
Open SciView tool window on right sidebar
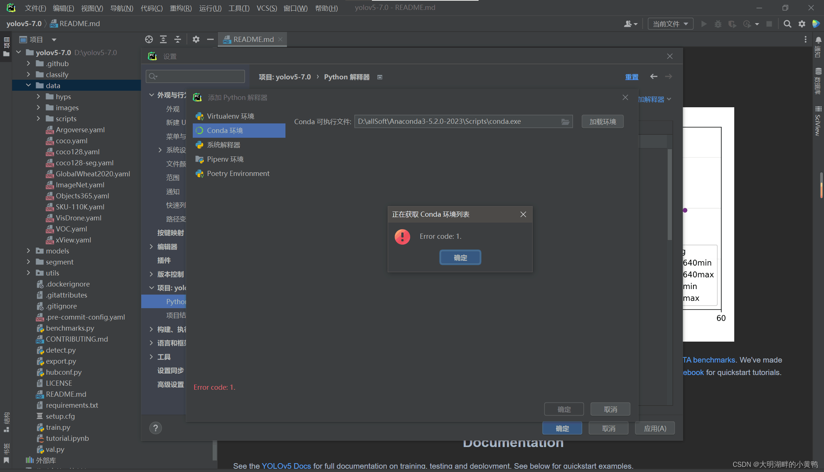[818, 121]
